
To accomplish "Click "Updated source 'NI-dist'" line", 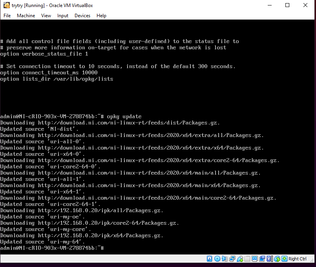I will (x=39, y=129).
